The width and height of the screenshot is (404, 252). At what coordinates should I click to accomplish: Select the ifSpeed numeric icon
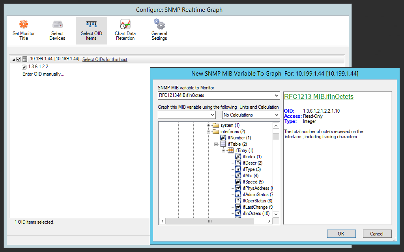[238, 182]
